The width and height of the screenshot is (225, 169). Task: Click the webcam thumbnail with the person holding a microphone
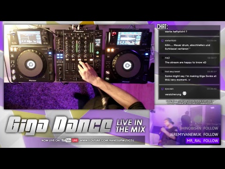(x=185, y=125)
